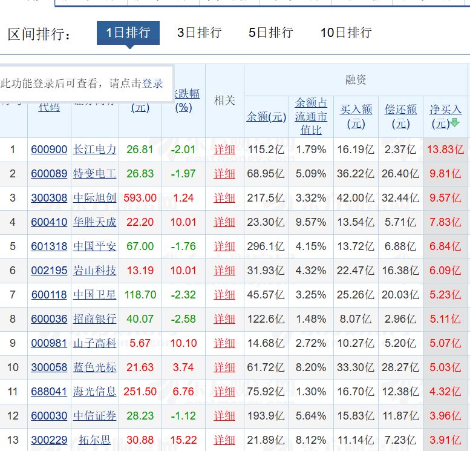Open 中信证券 stock page
This screenshot has height=451, width=470.
[95, 416]
